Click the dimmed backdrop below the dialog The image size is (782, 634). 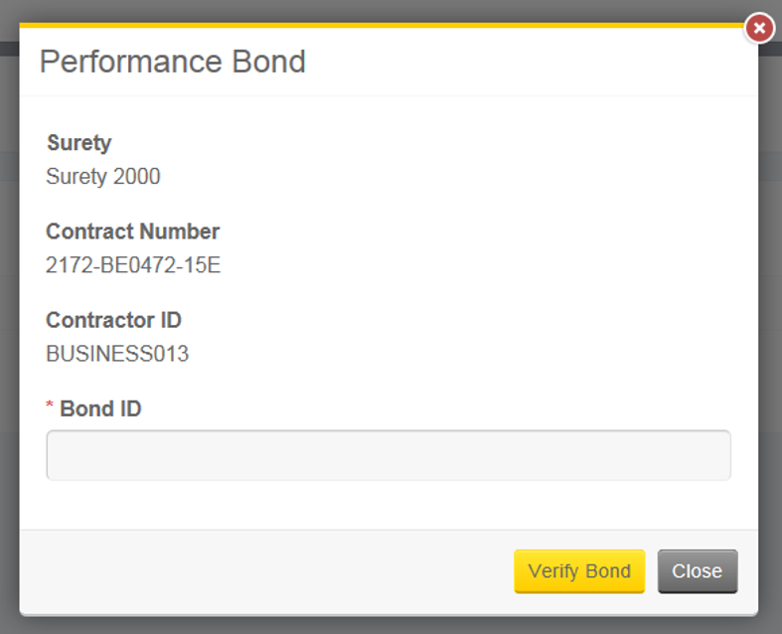[388, 625]
